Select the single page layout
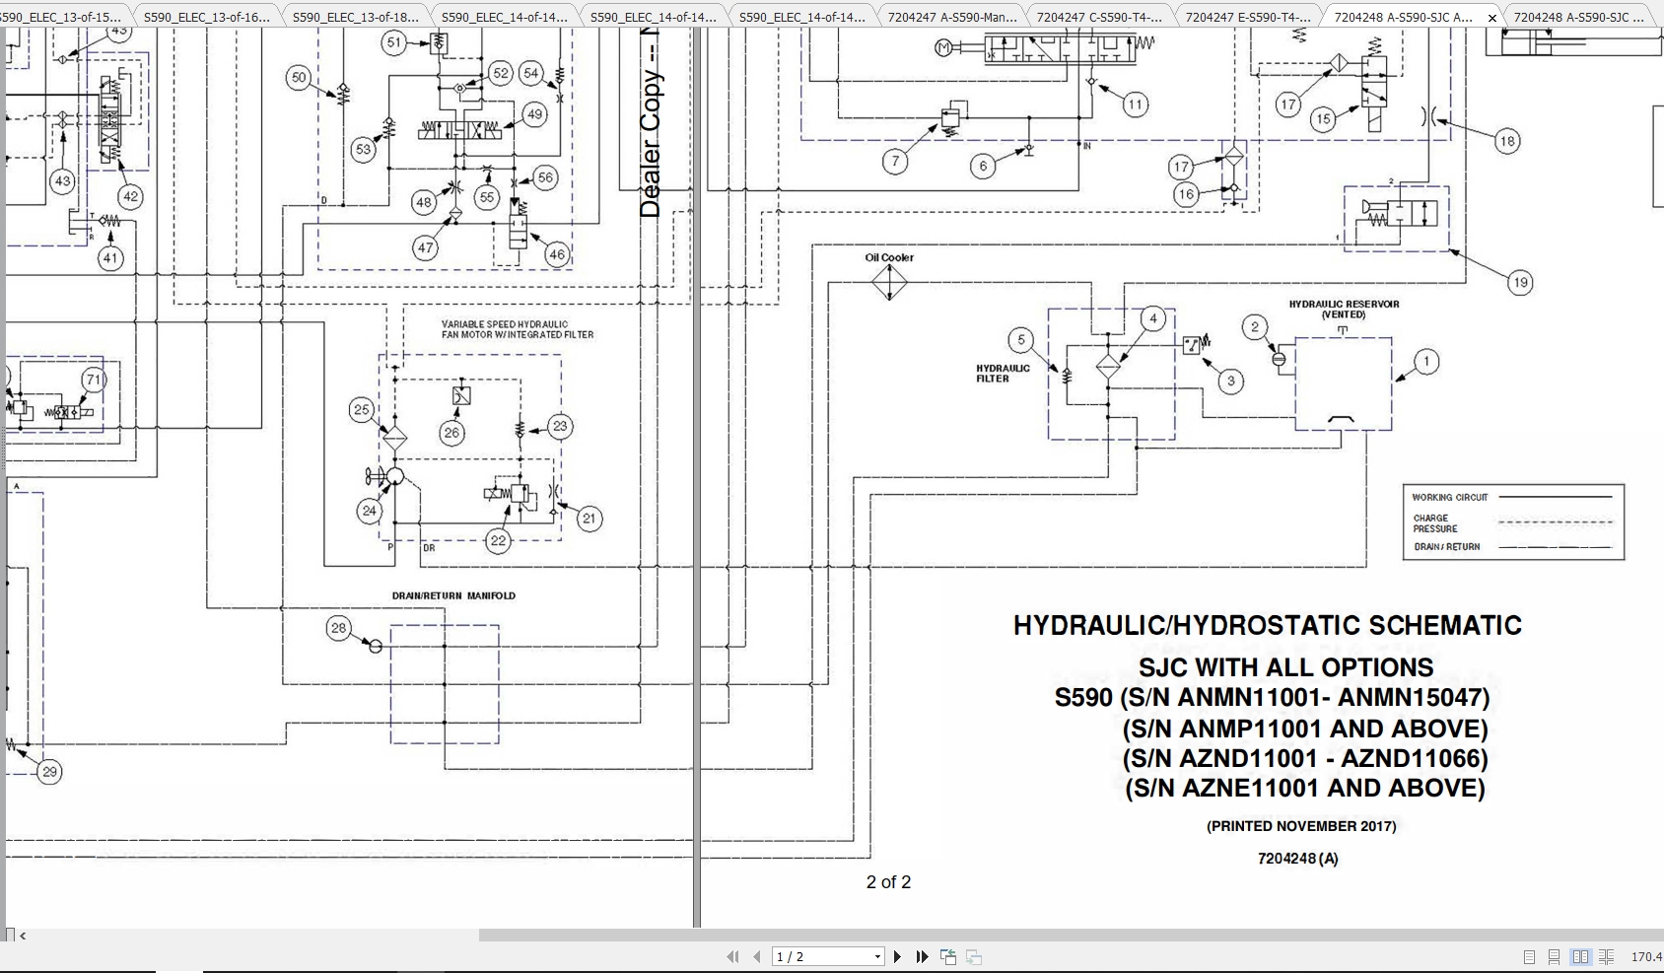Image resolution: width=1664 pixels, height=973 pixels. coord(1529,956)
